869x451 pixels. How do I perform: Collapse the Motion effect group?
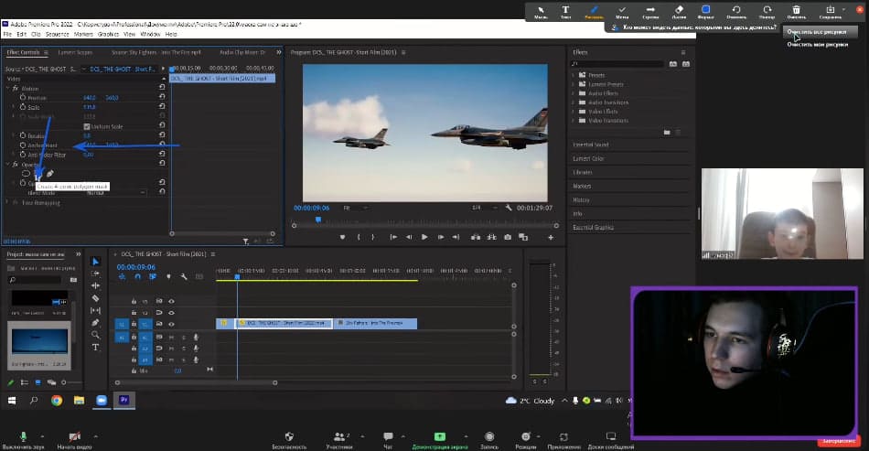7,88
